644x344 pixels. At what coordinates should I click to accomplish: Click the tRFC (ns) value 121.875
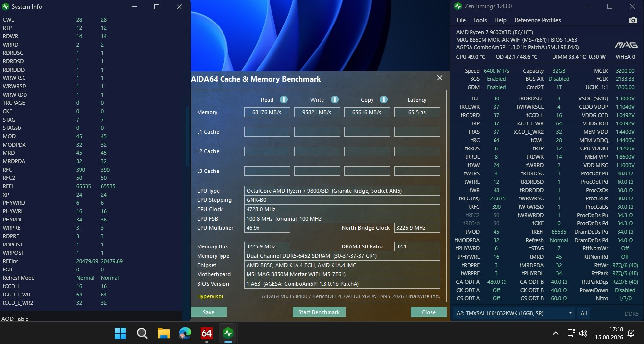pyautogui.click(x=496, y=198)
